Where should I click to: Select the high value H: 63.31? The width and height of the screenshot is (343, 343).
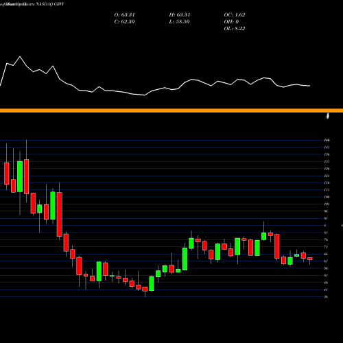point(180,15)
